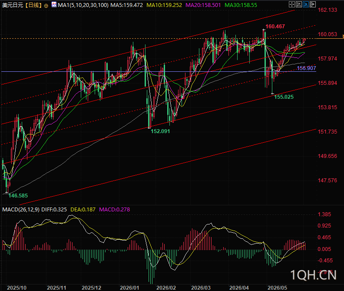This screenshot has width=344, height=291.
Task: Click the MA10:159.252 value
Action: coord(164,5)
